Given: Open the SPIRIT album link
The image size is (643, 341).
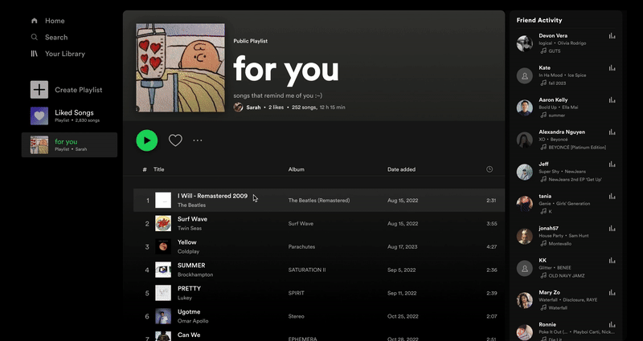Looking at the screenshot, I should (297, 293).
